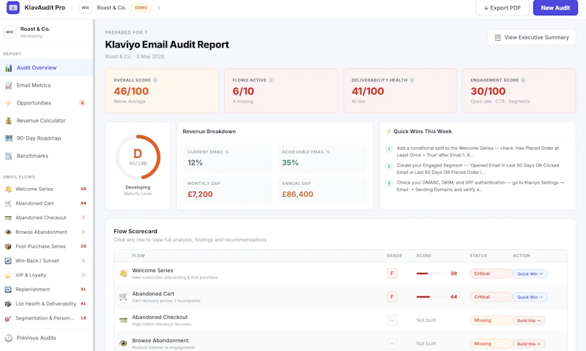Click the D grade maturity gauge
Image resolution: width=586 pixels, height=351 pixels.
pyautogui.click(x=138, y=157)
